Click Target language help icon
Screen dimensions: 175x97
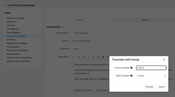click(x=131, y=75)
